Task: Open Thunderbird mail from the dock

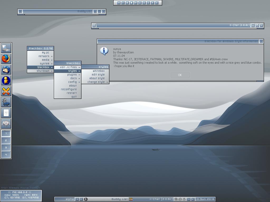Action: coord(6,69)
